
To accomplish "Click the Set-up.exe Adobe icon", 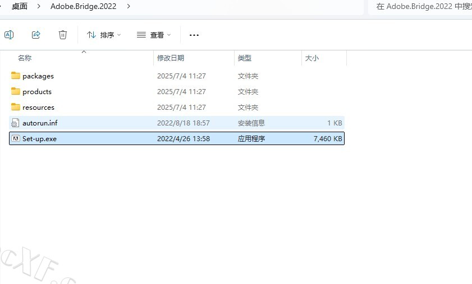I will point(15,138).
